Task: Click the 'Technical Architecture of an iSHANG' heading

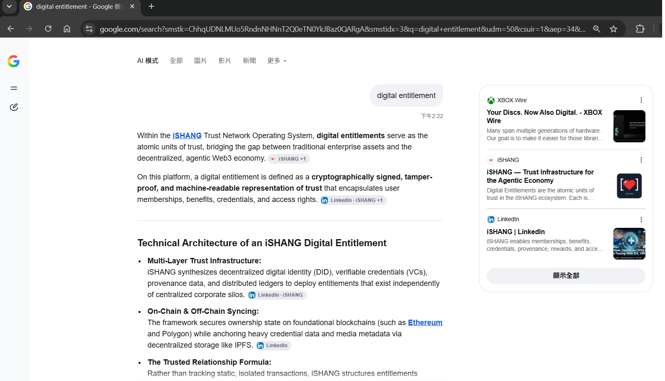Action: [262, 243]
